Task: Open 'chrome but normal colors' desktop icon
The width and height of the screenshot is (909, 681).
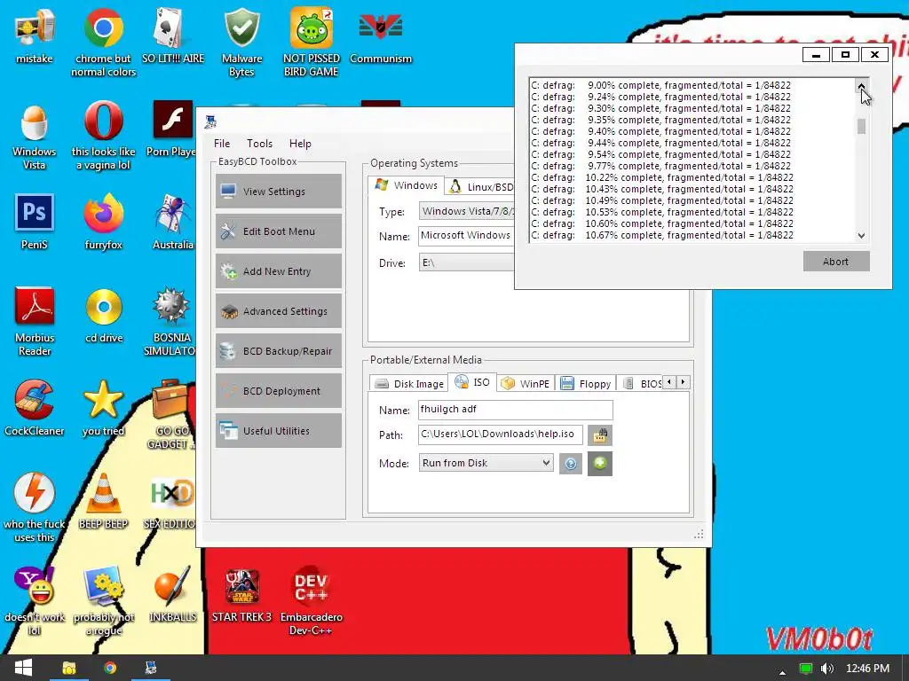Action: click(x=103, y=43)
